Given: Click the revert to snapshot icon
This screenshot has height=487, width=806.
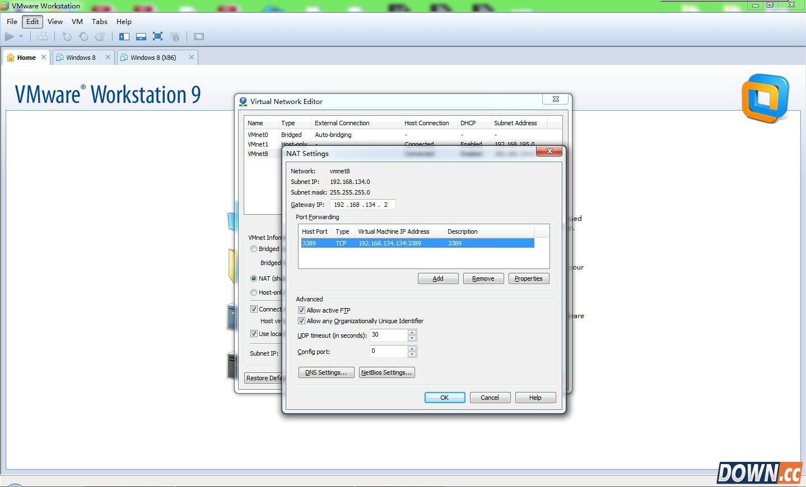Looking at the screenshot, I should click(83, 37).
